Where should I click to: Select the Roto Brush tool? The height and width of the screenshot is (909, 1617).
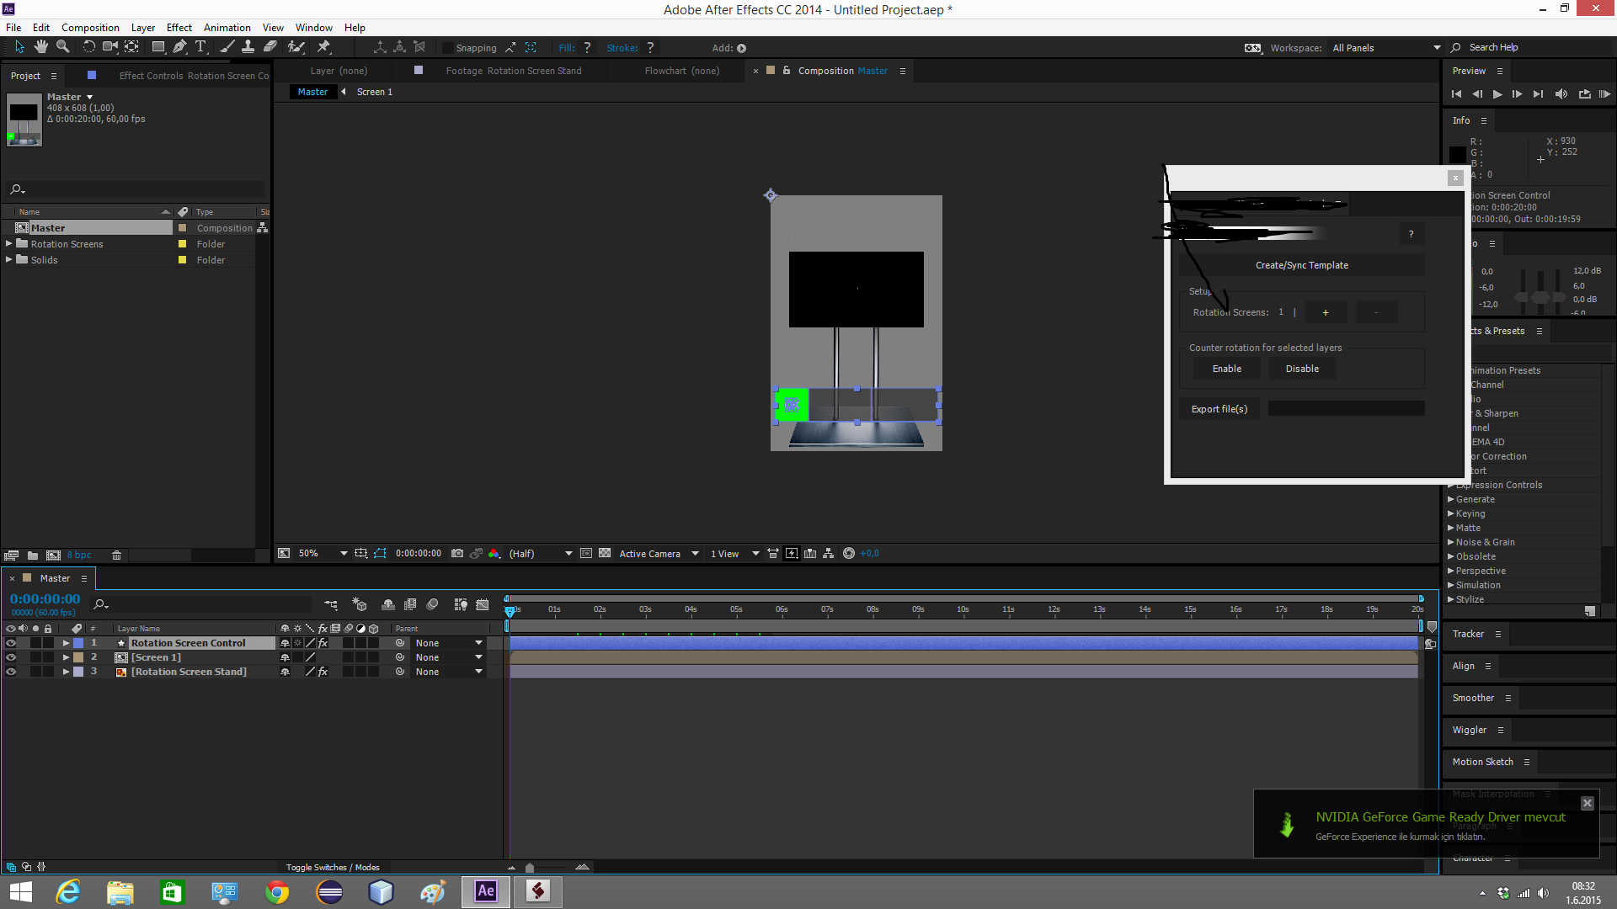tap(296, 47)
